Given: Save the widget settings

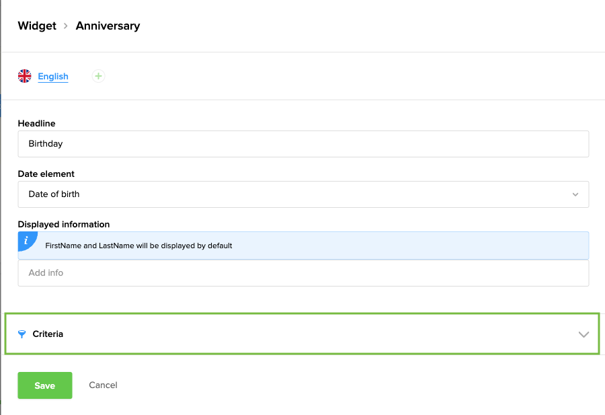Looking at the screenshot, I should pyautogui.click(x=45, y=385).
